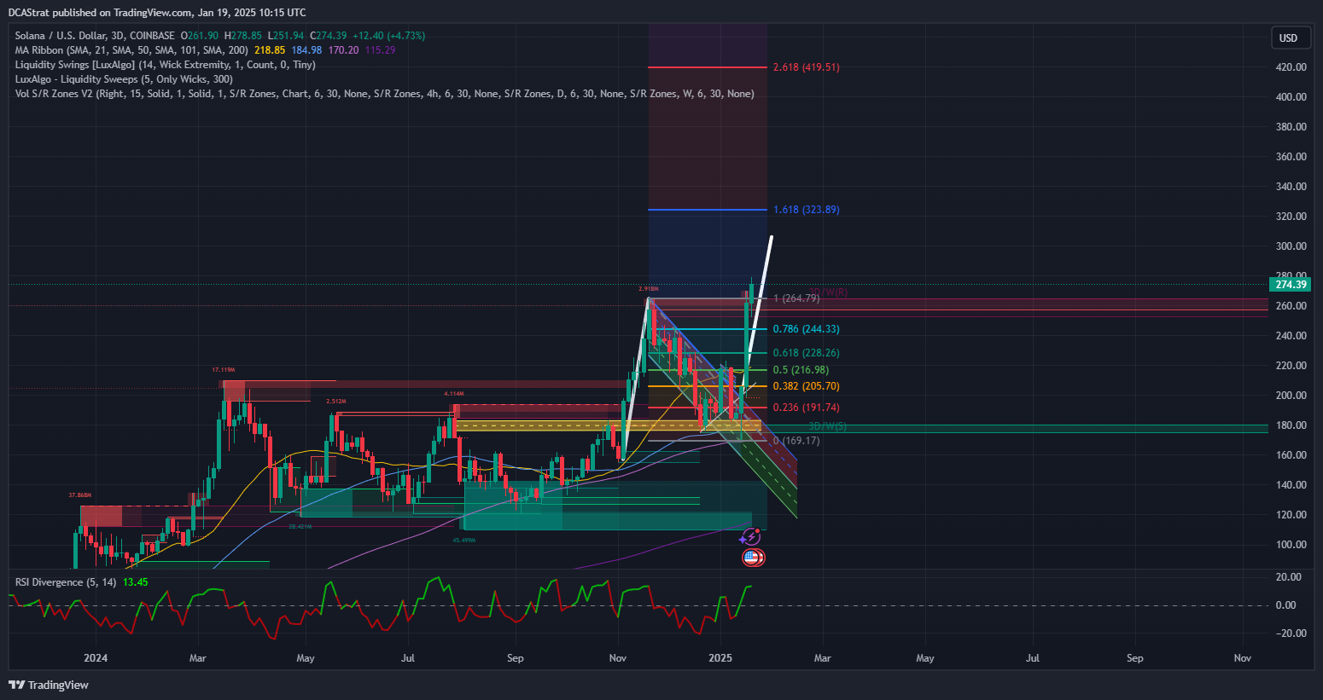Click the 2.918M liquidity volume label

coord(649,289)
